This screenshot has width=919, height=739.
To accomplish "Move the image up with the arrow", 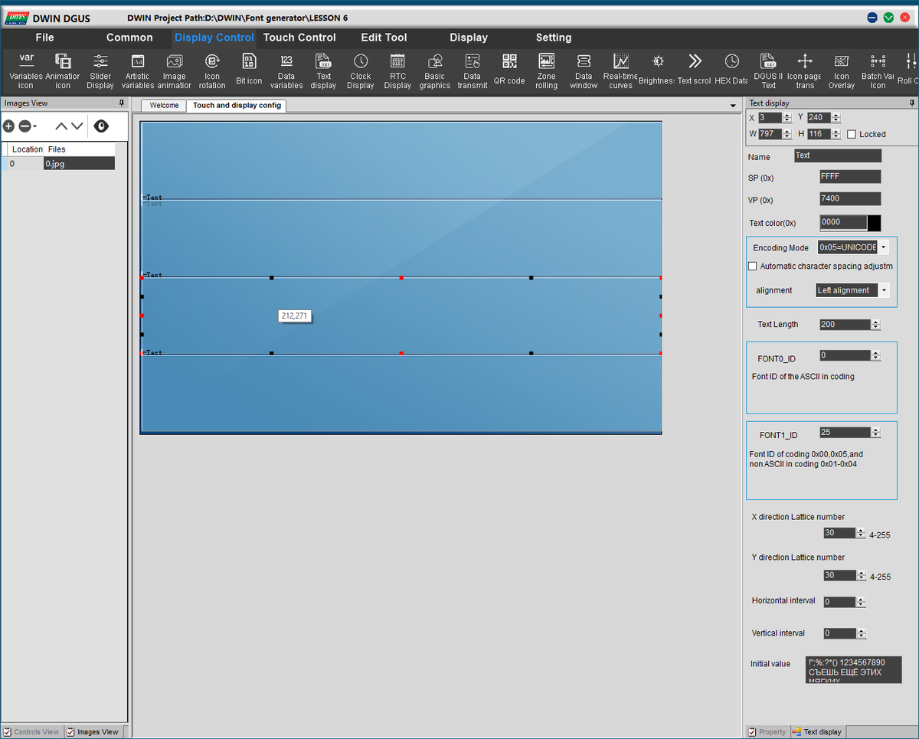I will pos(61,126).
